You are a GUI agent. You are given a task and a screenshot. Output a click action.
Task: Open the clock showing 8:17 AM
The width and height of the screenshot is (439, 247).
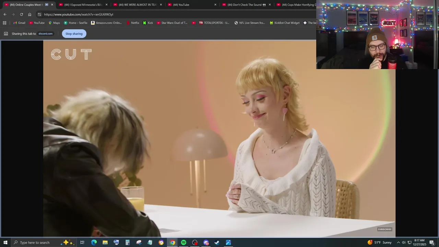pos(419,243)
